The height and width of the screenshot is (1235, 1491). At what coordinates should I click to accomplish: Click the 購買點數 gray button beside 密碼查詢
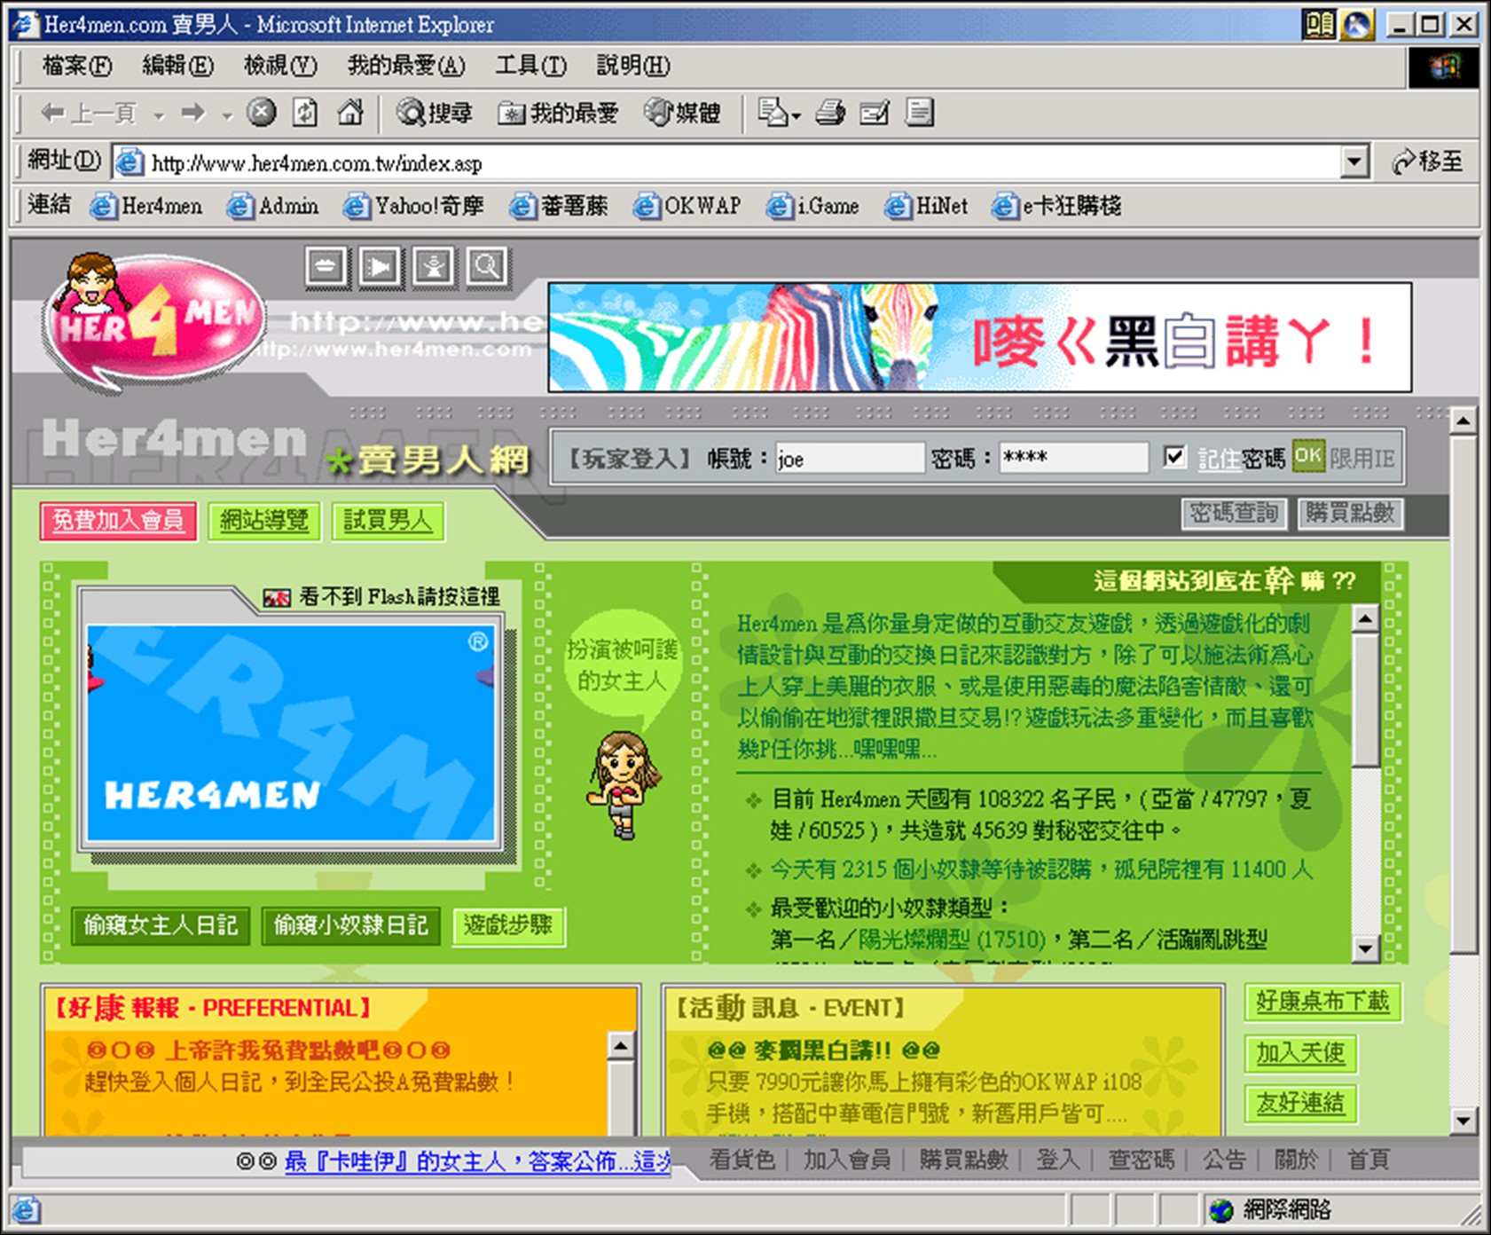tap(1350, 513)
